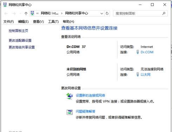Viewport: 172px width, 132px height.
Task: Open 控制面板主页 link
Action: pos(18,31)
